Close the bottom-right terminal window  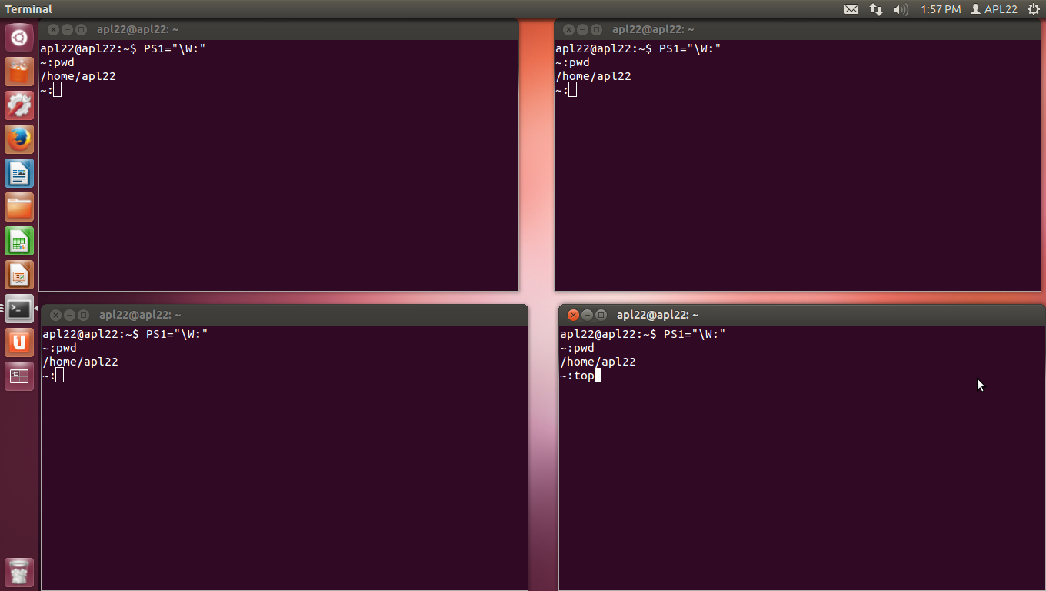tap(573, 315)
